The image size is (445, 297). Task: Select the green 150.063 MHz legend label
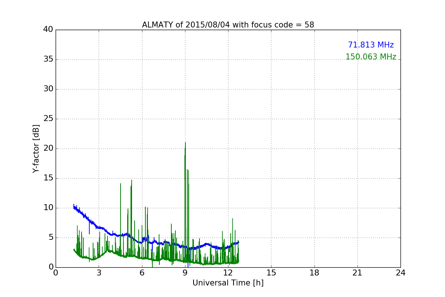[x=371, y=57]
